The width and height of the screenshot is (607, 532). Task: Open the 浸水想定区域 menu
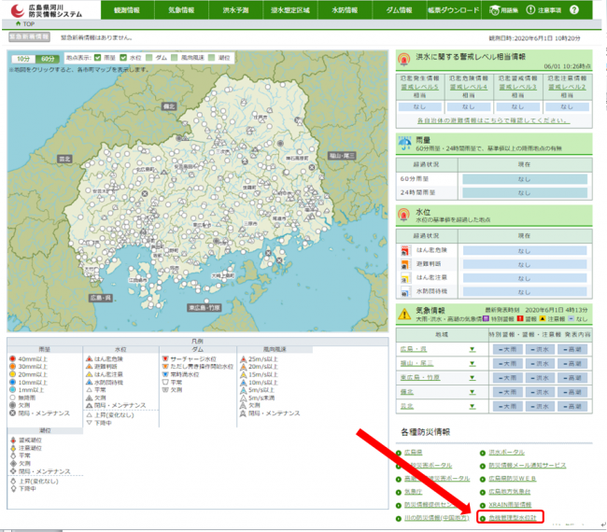[290, 10]
